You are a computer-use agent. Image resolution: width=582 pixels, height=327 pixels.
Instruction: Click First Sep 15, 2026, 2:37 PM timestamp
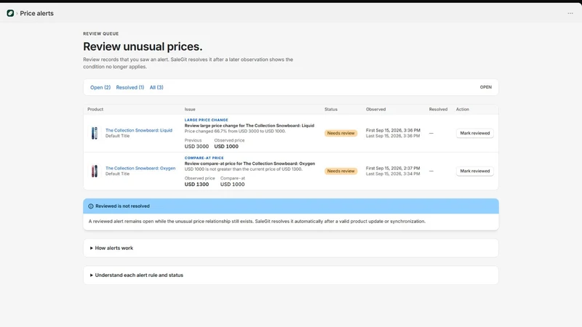(393, 168)
